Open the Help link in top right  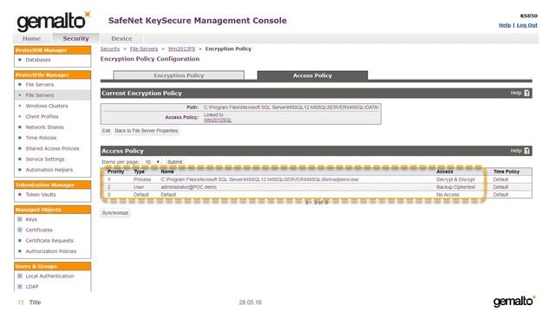(x=505, y=25)
